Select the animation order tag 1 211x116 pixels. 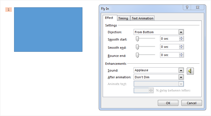[x=9, y=10]
